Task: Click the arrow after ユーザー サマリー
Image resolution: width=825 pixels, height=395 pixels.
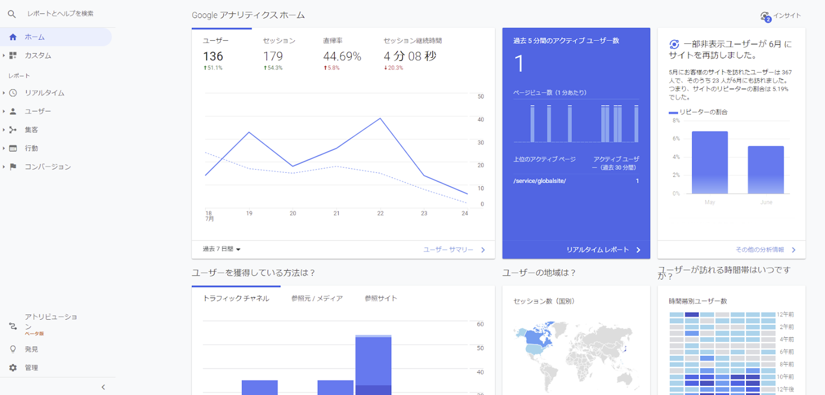Action: (x=483, y=250)
